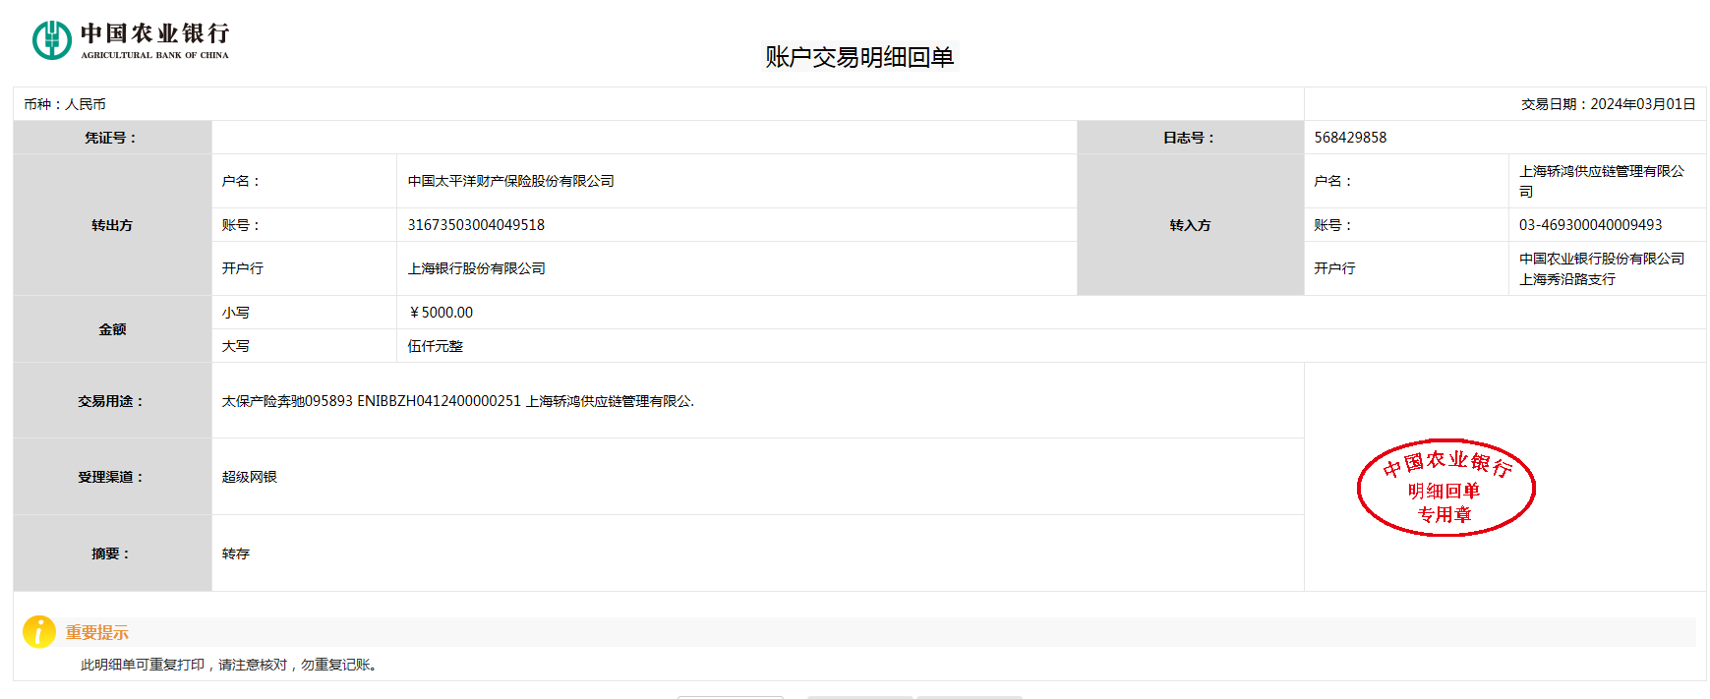Click the empty 凭证号 value cell
Image resolution: width=1710 pixels, height=699 pixels.
click(644, 138)
